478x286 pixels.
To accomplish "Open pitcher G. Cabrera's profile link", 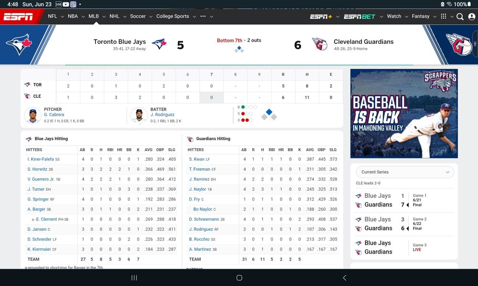I will [x=54, y=114].
